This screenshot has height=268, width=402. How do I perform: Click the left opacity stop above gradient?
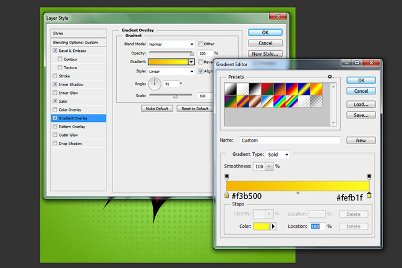226,176
